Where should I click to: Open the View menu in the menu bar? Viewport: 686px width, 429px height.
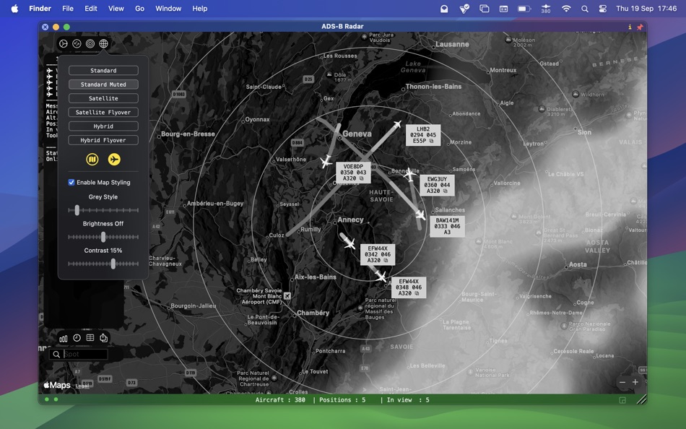tap(116, 9)
